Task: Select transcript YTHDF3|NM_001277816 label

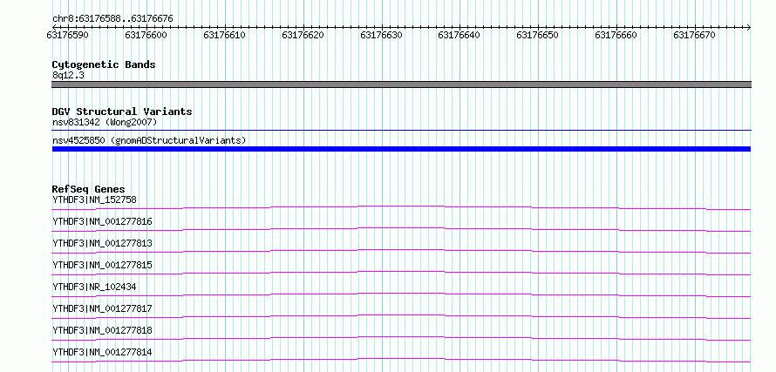Action: 102,221
